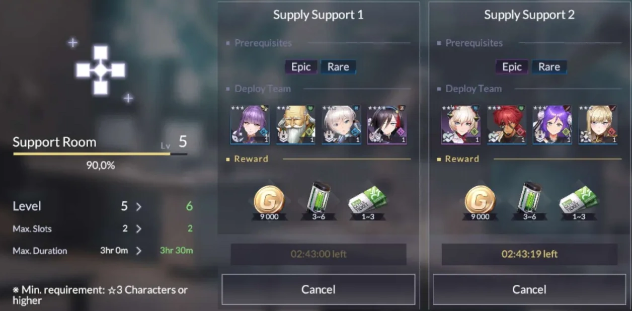Click the green ticket reward in Supply Support 1
Screen dimensions: 632x311
point(368,201)
